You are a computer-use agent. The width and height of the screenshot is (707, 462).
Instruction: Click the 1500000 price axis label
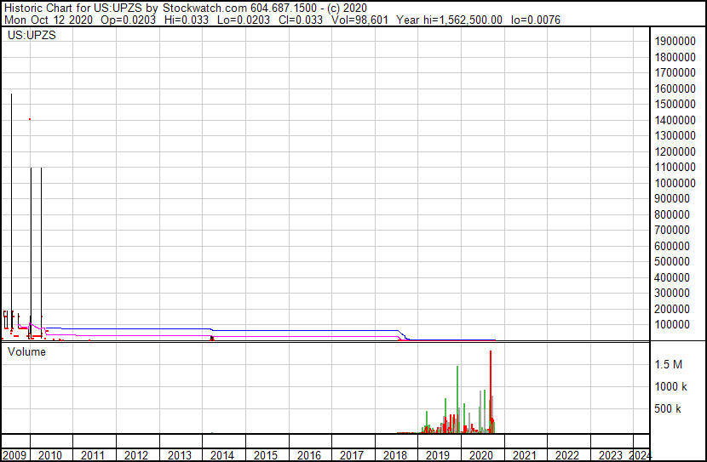(675, 104)
